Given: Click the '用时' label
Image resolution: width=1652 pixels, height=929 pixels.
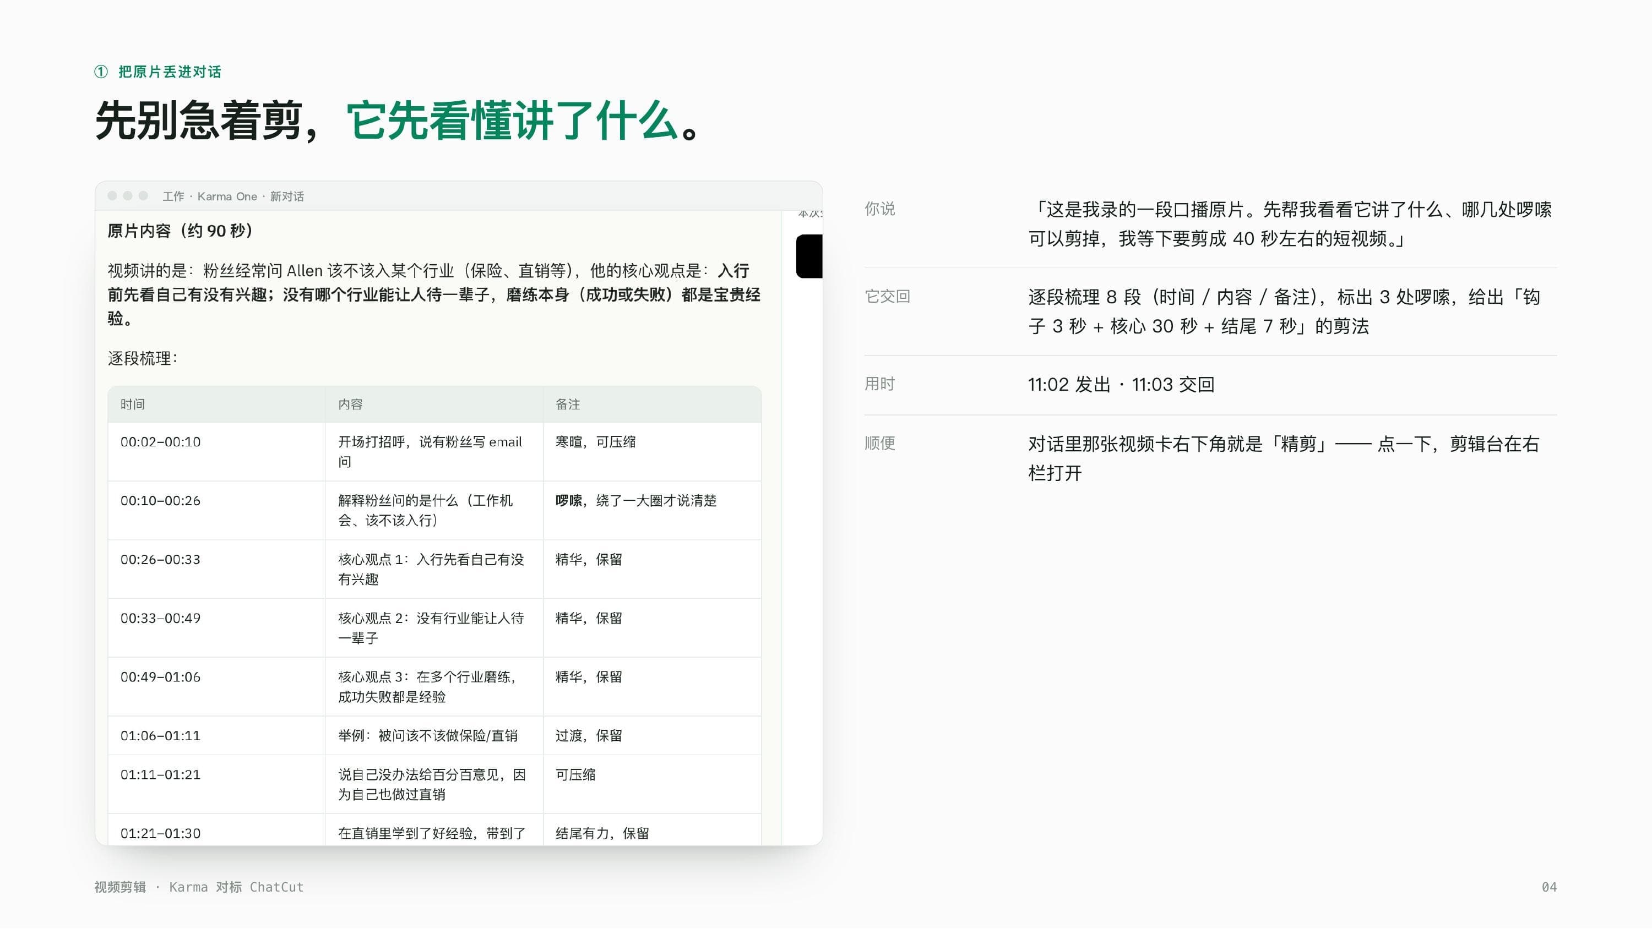Looking at the screenshot, I should (x=879, y=385).
